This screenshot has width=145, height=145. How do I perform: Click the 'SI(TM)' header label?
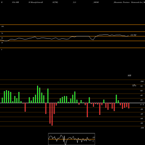[55, 2]
